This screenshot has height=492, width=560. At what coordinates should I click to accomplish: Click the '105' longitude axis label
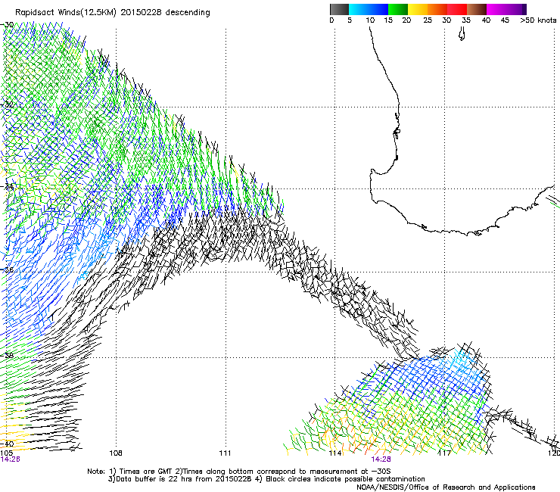[7, 453]
